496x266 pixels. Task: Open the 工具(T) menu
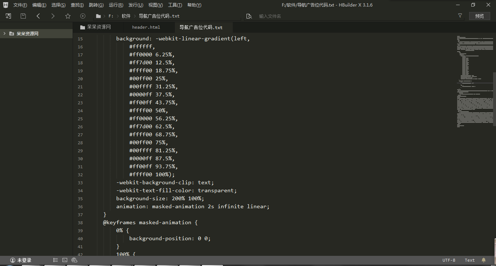tap(175, 5)
